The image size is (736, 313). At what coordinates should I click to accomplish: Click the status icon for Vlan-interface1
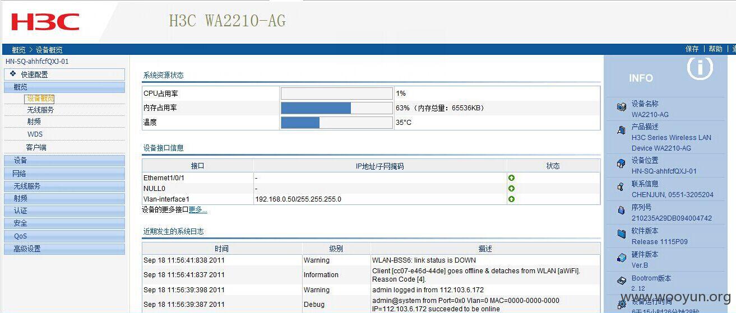pos(511,199)
